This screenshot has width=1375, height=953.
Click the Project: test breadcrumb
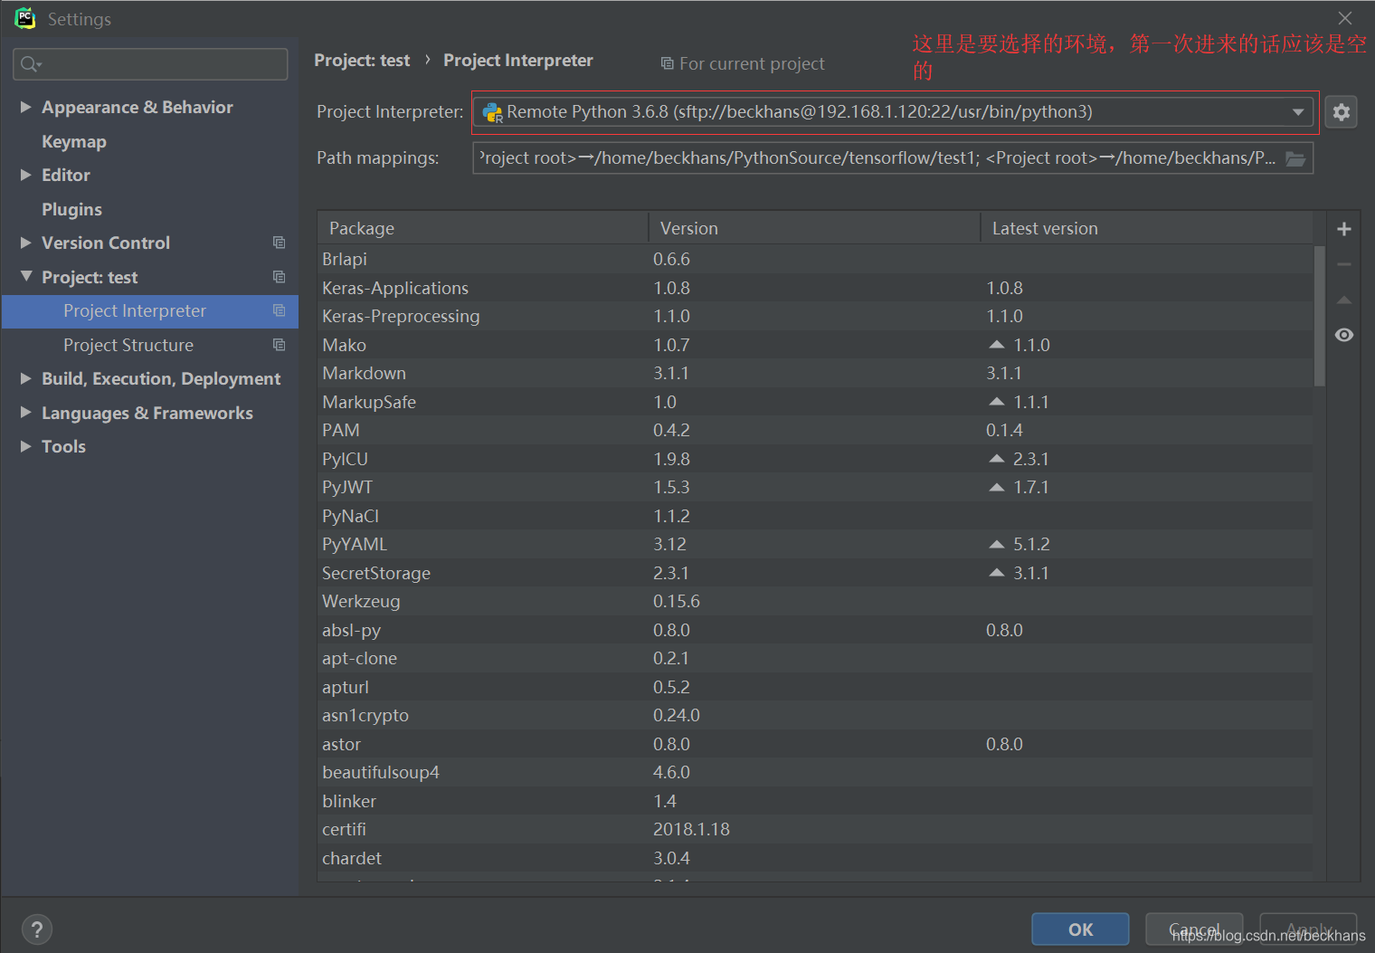362,61
